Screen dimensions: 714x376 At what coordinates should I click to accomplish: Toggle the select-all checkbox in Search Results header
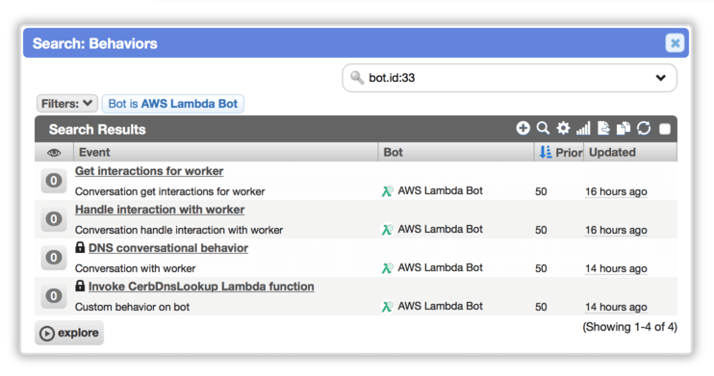665,129
